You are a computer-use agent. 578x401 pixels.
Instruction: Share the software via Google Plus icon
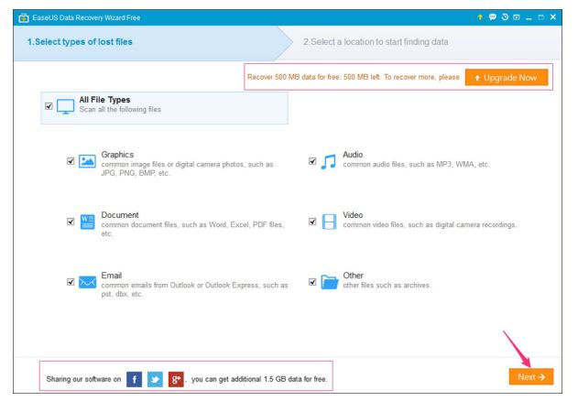click(x=176, y=379)
